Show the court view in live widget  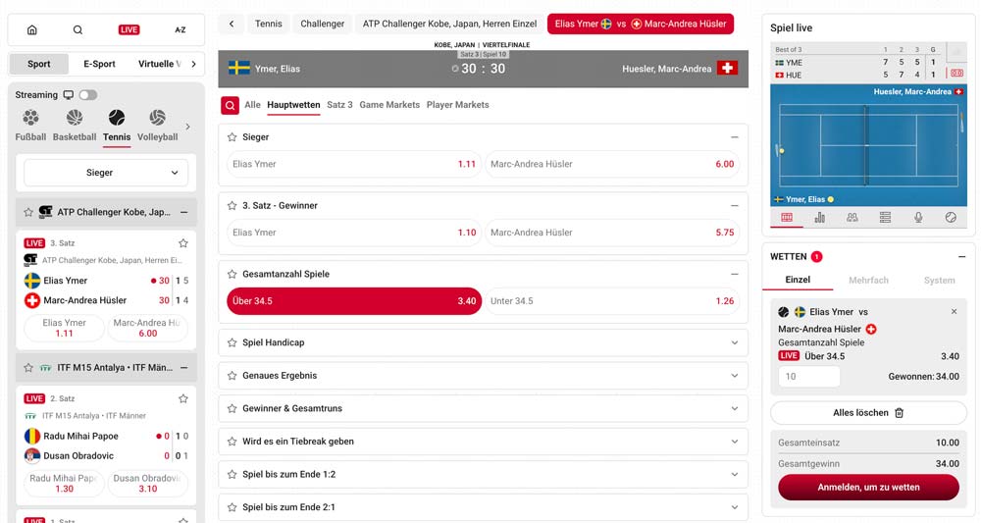787,218
